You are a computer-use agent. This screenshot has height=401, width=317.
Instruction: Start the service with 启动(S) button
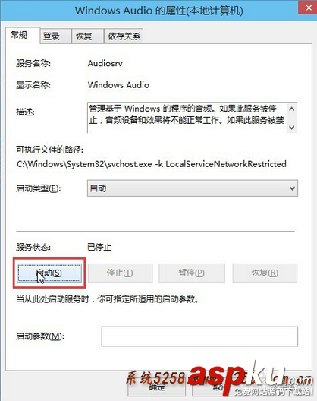(x=49, y=273)
